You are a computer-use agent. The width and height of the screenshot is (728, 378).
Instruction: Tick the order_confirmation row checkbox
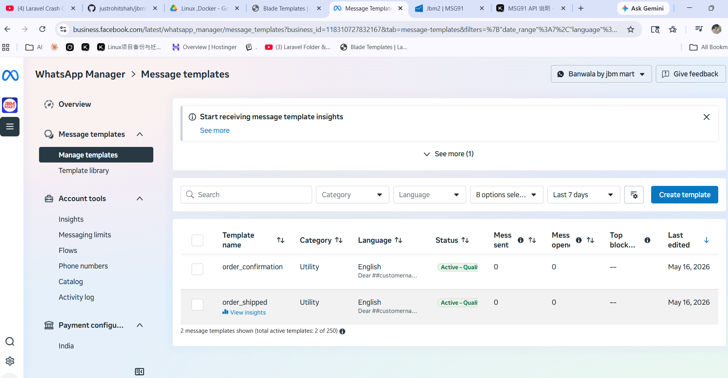pos(197,269)
